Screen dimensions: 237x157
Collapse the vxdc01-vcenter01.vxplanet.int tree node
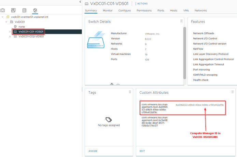click(3, 17)
